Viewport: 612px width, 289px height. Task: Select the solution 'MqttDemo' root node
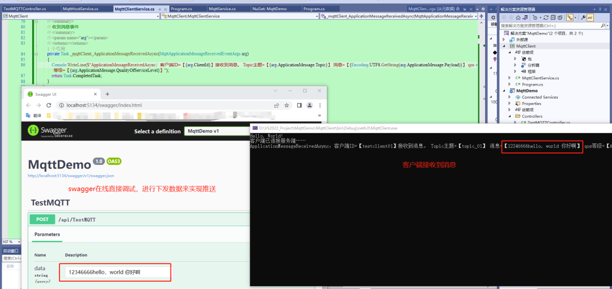[547, 33]
